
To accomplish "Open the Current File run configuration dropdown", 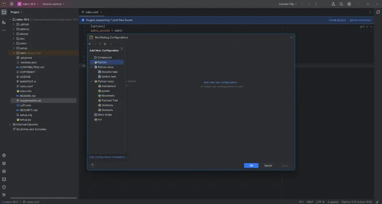I will coord(288,4).
